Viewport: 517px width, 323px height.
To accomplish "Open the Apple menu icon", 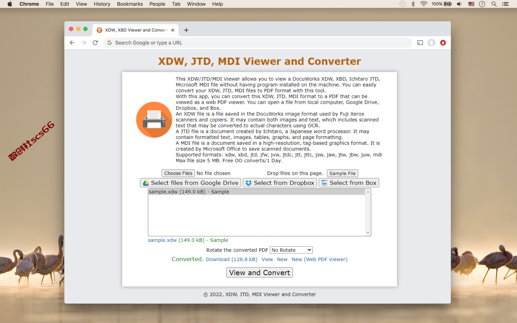I will coord(10,4).
